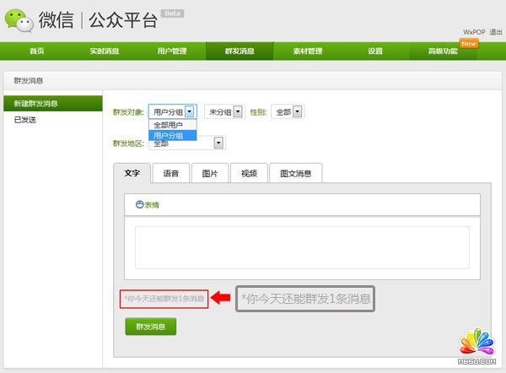Viewport: 506px width, 373px height.
Task: Choose 用户分组 option in the dropdown list
Action: point(171,135)
